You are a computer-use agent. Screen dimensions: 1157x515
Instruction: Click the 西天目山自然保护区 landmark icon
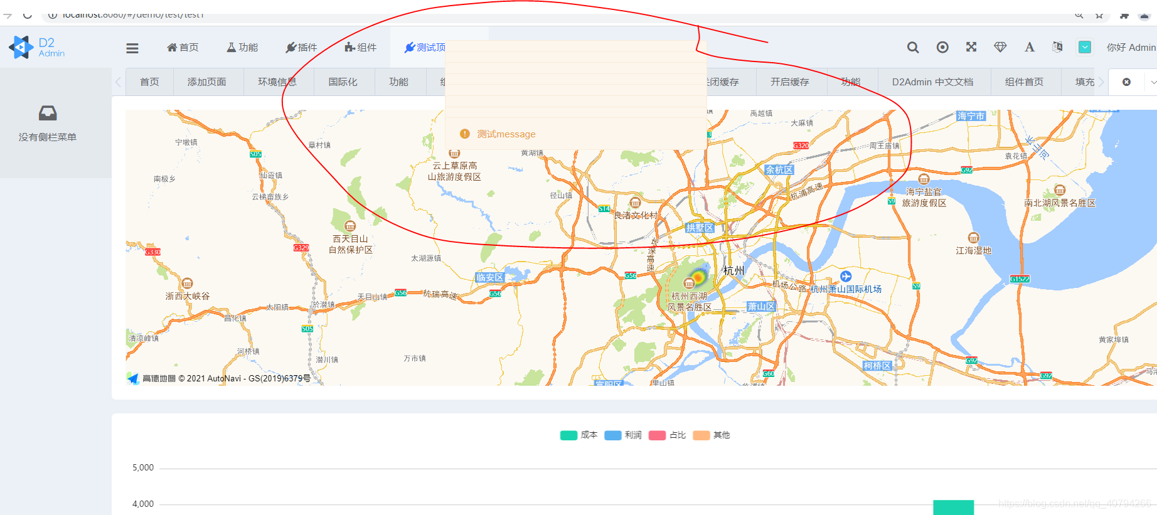[x=350, y=226]
